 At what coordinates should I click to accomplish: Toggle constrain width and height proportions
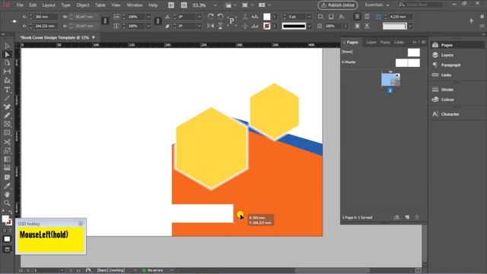click(105, 21)
